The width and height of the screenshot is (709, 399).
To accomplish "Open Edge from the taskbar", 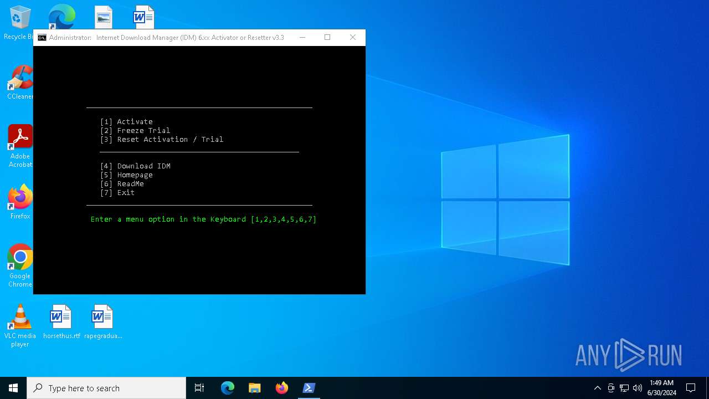I will click(x=228, y=388).
